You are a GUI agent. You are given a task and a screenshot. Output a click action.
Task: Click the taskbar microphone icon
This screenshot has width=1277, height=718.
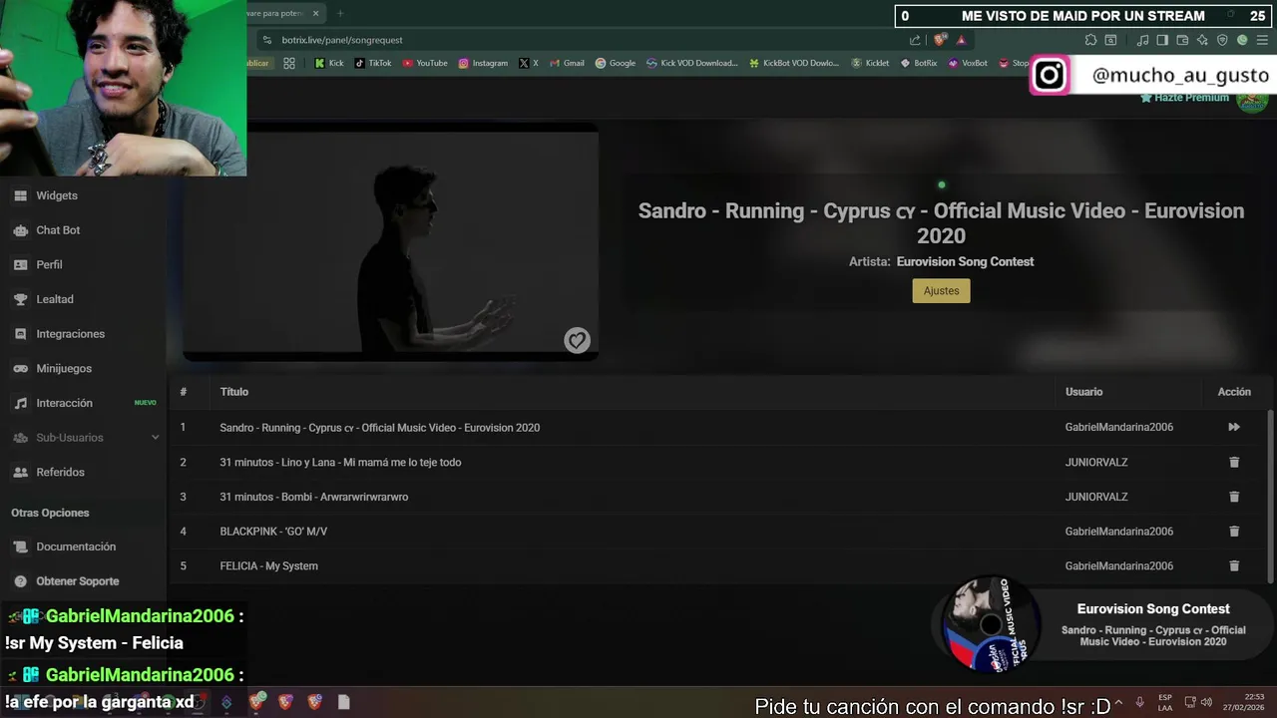coord(1139,702)
